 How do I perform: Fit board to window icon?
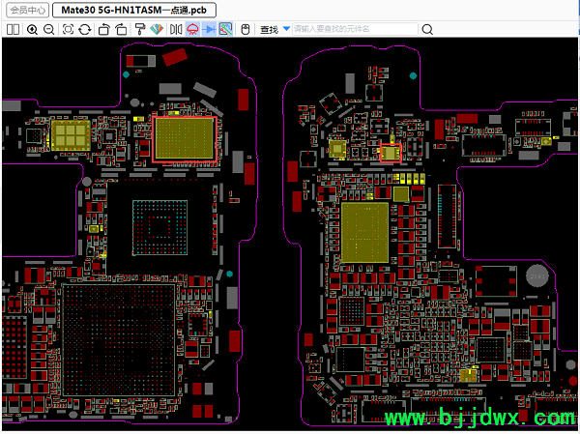click(68, 29)
